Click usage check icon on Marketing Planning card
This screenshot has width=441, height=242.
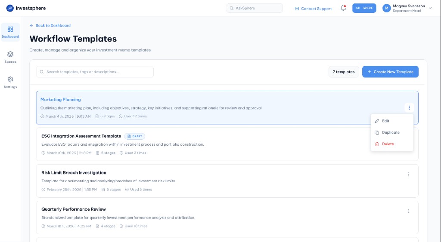pyautogui.click(x=121, y=116)
